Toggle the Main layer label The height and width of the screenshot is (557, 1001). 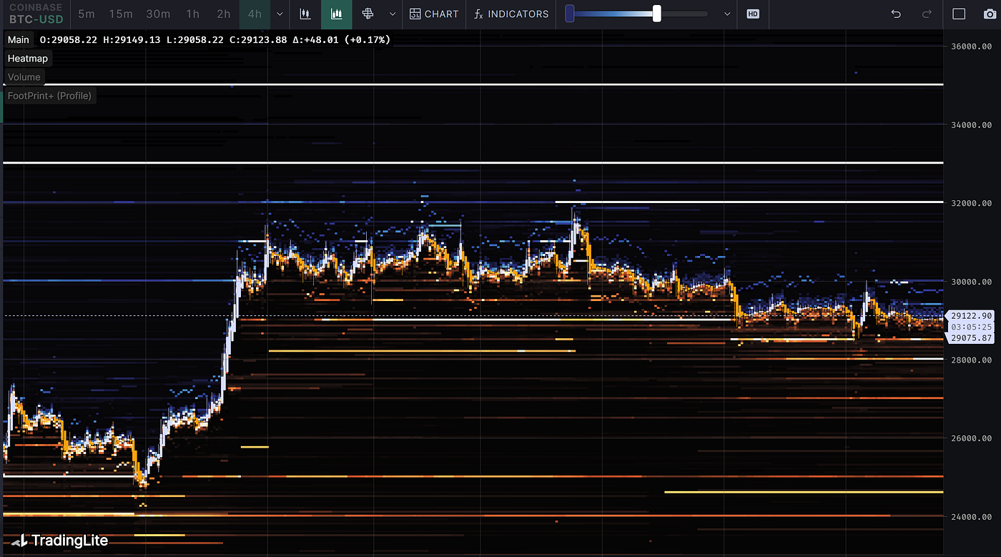click(19, 39)
